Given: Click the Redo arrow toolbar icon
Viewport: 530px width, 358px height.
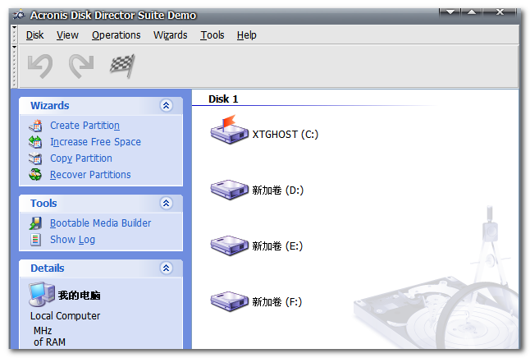Looking at the screenshot, I should coord(81,66).
